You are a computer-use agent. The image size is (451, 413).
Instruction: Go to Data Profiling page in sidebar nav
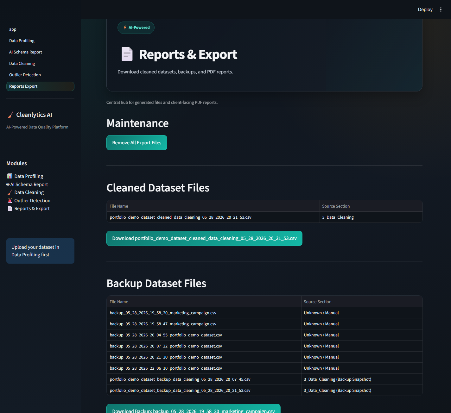coord(40,41)
